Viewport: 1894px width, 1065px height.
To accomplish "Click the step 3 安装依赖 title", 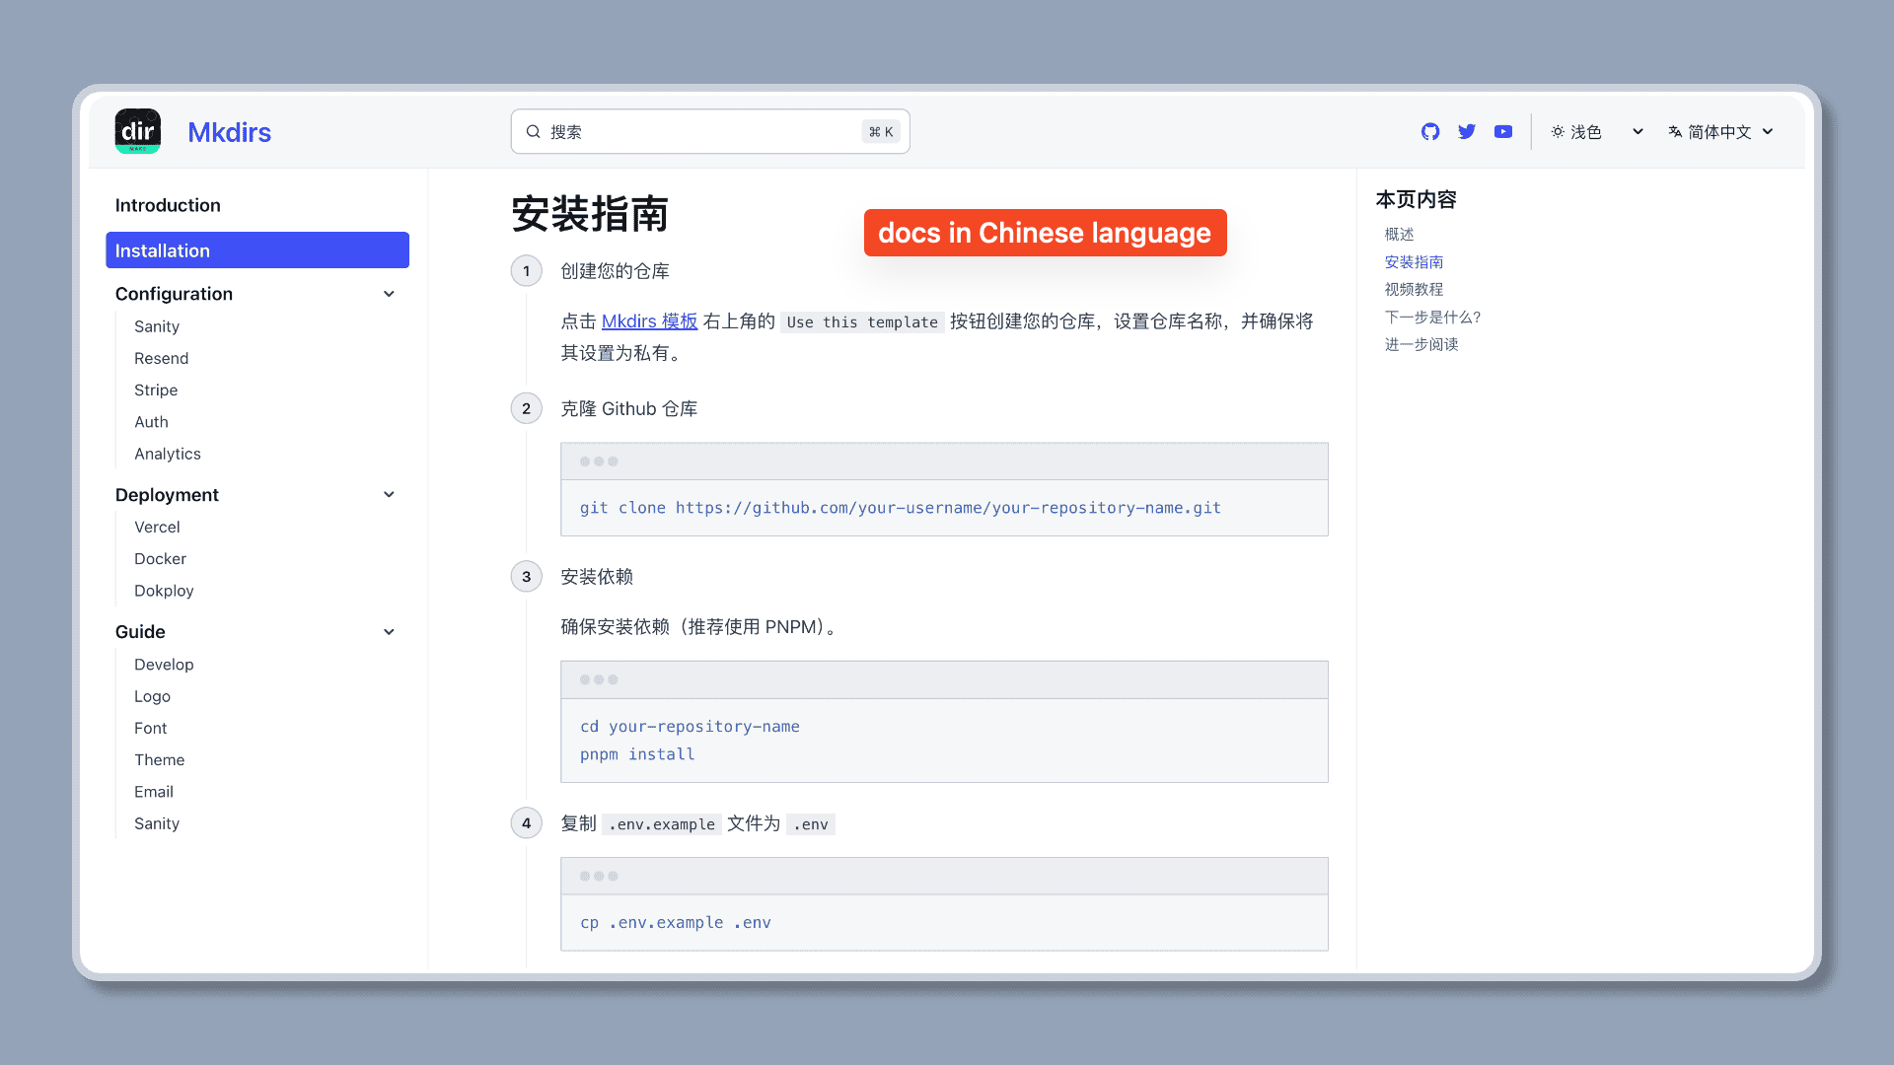I will pyautogui.click(x=597, y=577).
